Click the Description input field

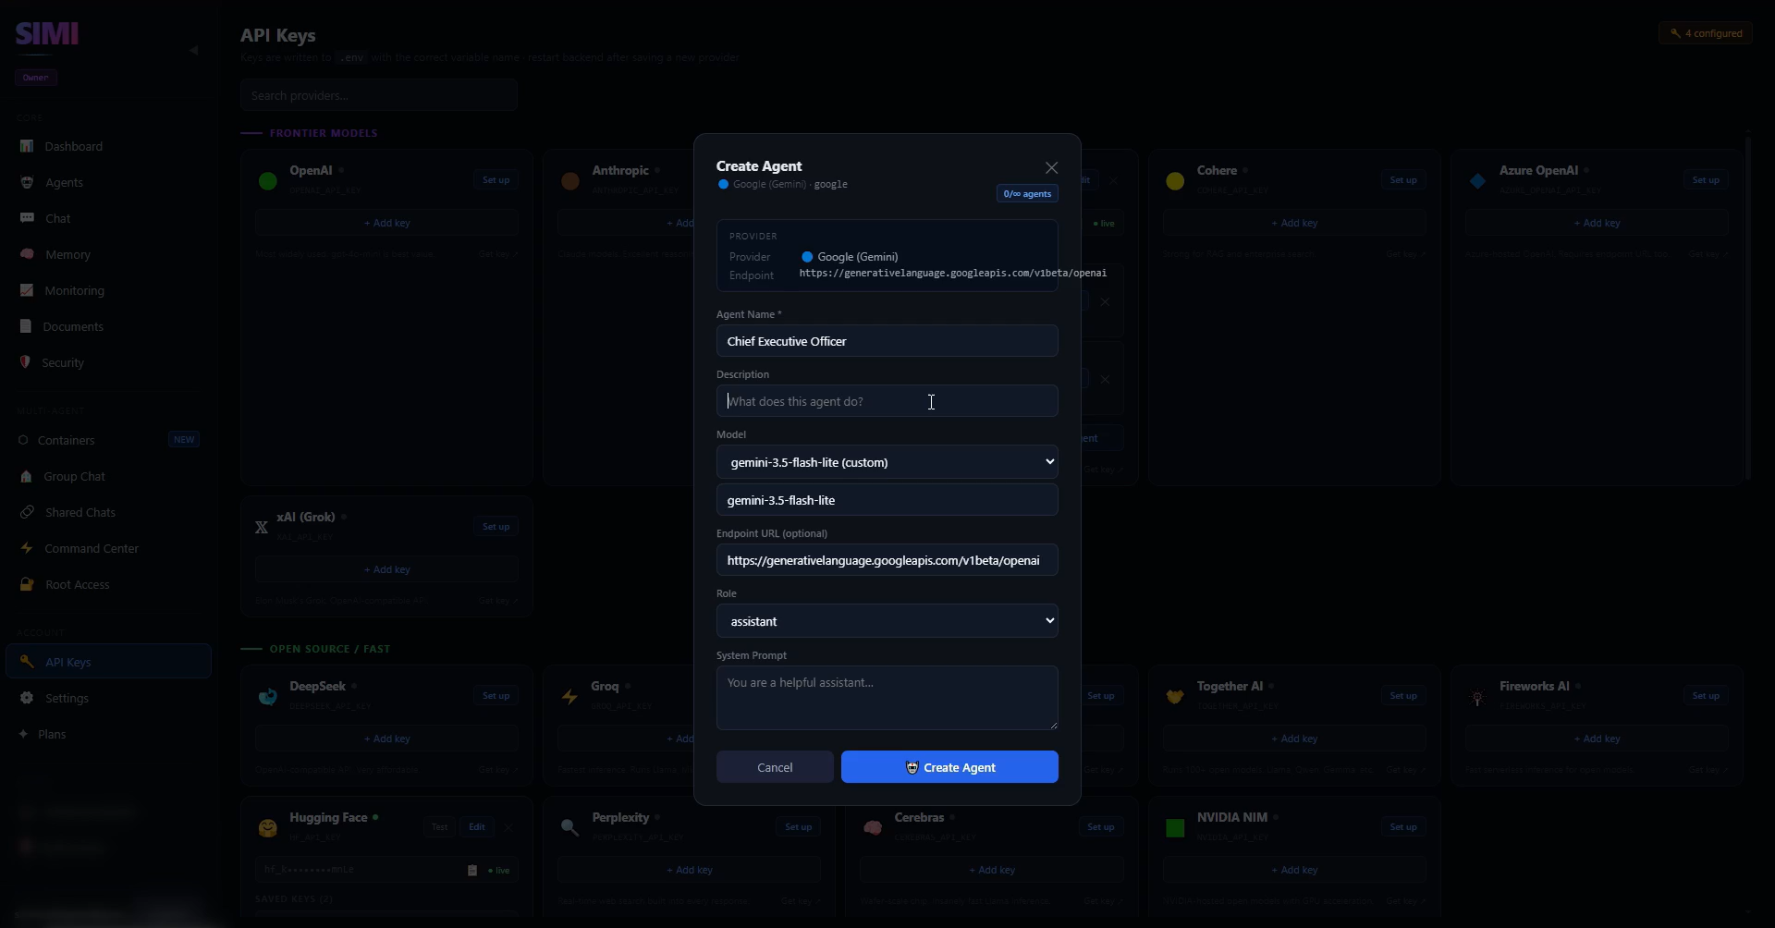pos(887,401)
